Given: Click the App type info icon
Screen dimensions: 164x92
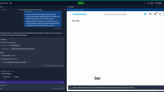Looking at the screenshot, I should pos(8,45).
